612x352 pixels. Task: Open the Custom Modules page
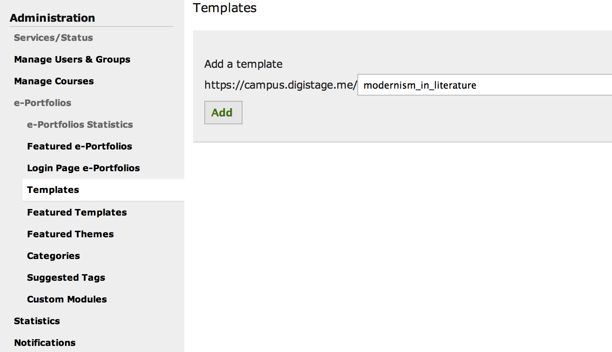[67, 299]
